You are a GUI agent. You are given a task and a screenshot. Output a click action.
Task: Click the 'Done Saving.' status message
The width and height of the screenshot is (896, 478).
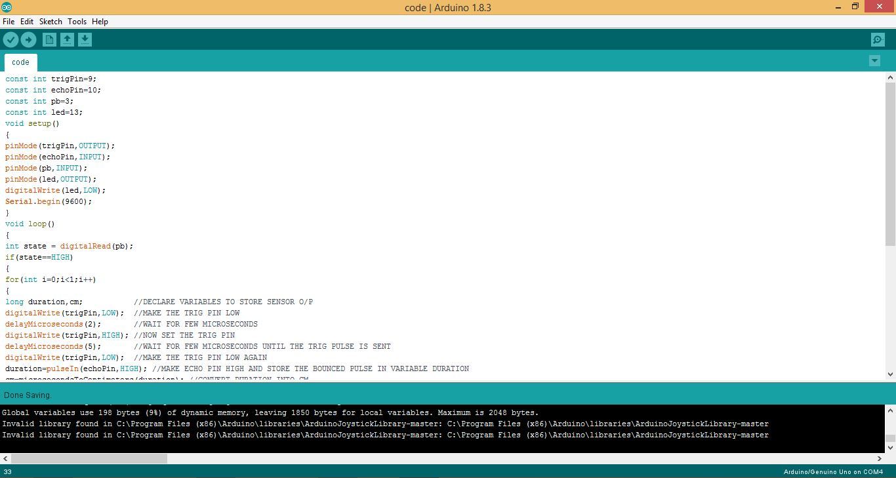[x=27, y=395]
